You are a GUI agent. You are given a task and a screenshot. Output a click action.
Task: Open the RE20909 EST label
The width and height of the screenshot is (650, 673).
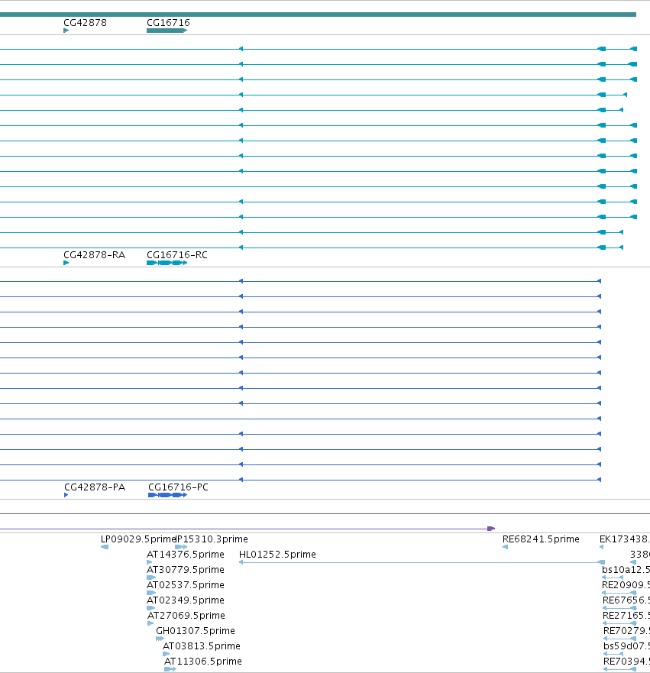tap(626, 585)
